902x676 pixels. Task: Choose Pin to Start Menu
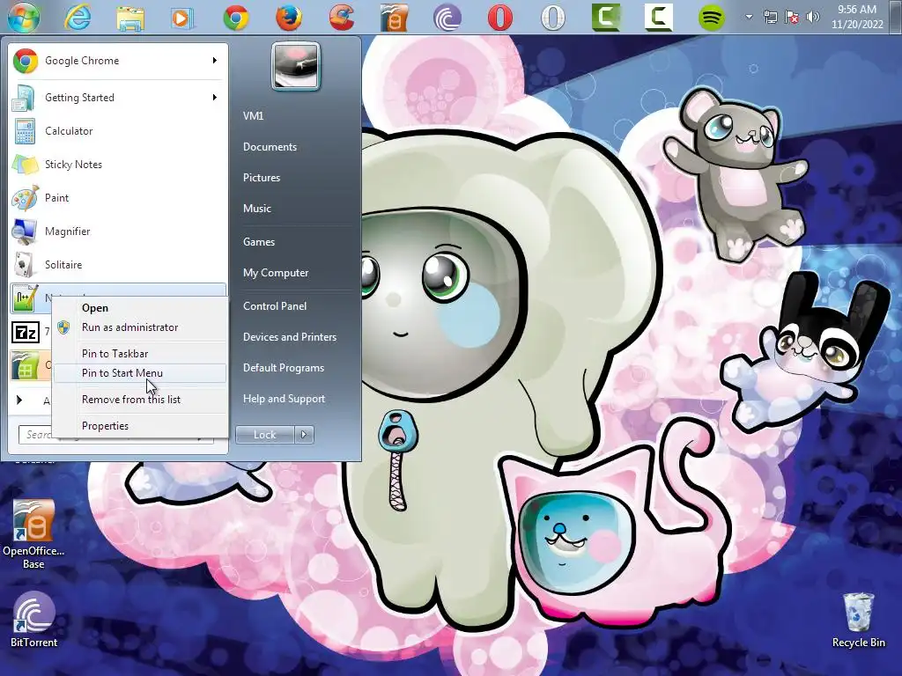pos(122,373)
